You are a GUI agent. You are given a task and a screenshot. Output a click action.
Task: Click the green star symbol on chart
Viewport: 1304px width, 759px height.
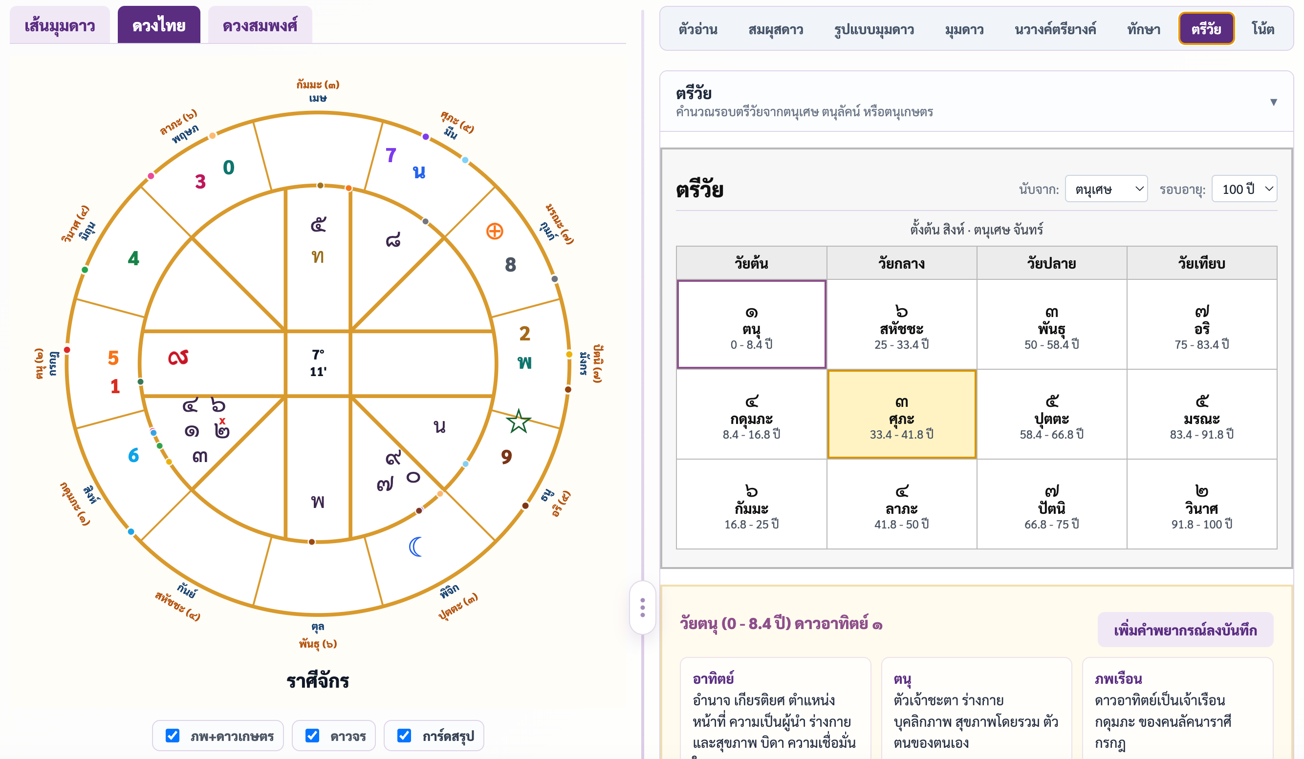[519, 422]
